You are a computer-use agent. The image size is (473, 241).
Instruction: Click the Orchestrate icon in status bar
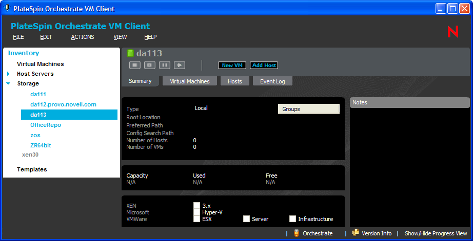coord(297,233)
